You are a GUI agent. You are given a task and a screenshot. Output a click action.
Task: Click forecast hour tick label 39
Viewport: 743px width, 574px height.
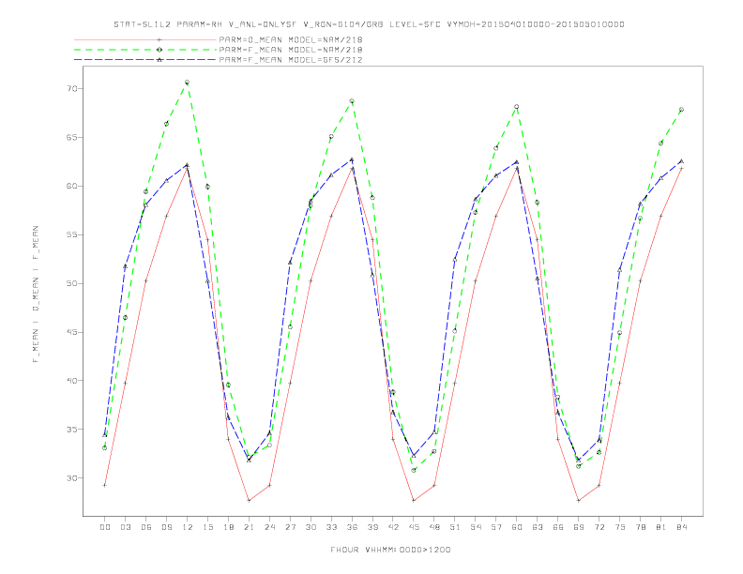point(372,527)
